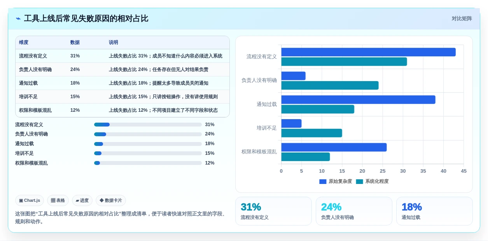The height and width of the screenshot is (241, 488).
Task: Click 通知过载 blue 原始复杂度 chart bar
Action: pyautogui.click(x=358, y=100)
